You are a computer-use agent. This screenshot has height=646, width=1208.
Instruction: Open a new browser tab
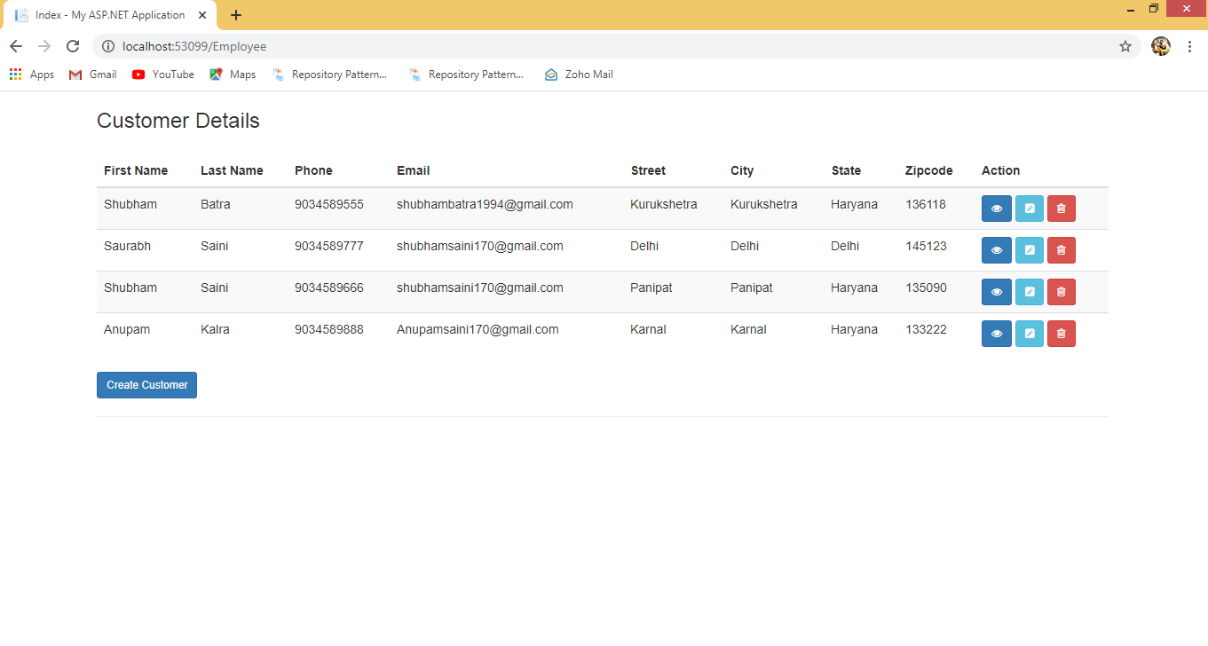236,15
